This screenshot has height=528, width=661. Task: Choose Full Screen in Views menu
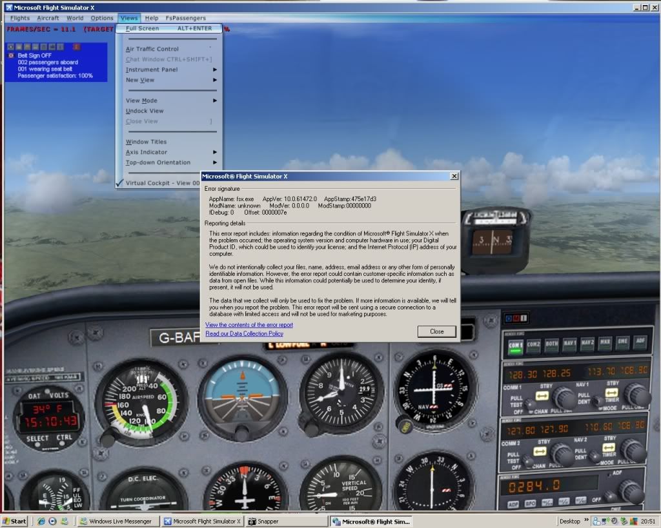[168, 28]
